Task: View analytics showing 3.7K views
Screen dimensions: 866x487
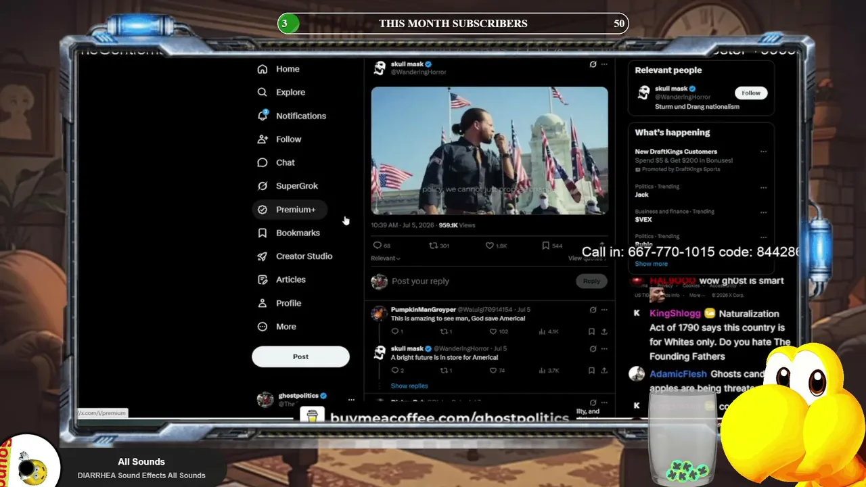Action: coord(549,371)
